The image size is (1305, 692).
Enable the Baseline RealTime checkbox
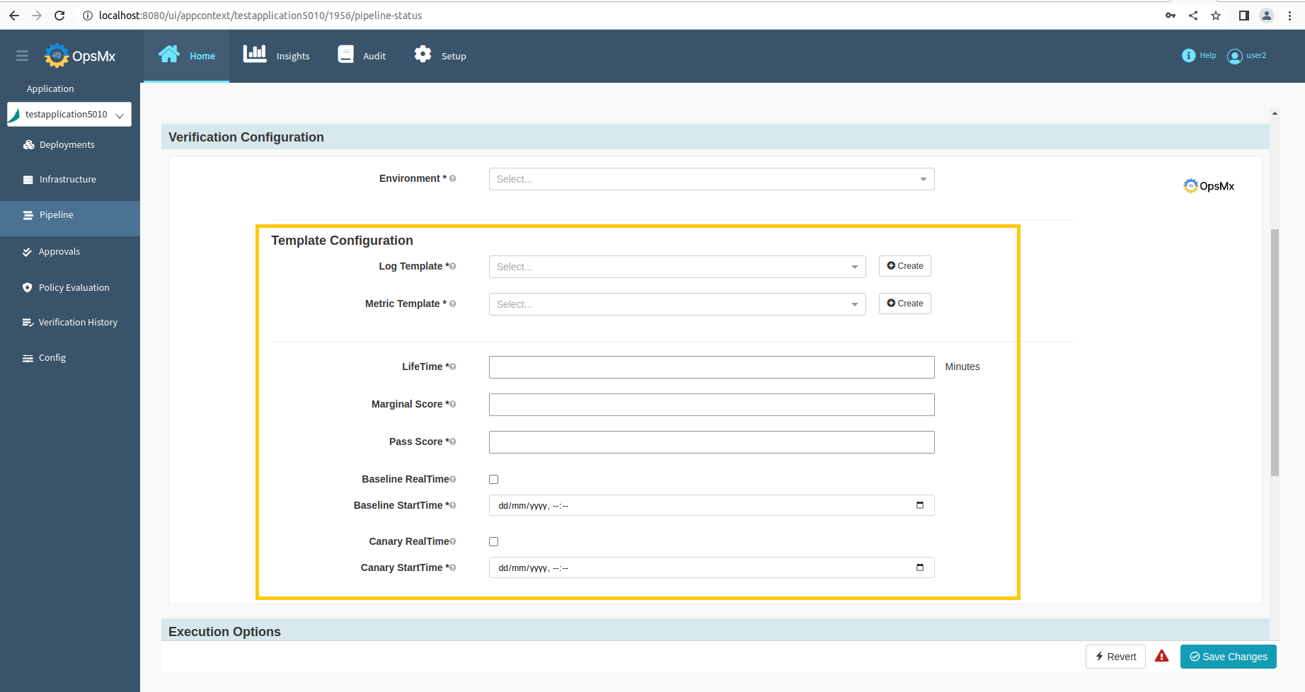[494, 480]
